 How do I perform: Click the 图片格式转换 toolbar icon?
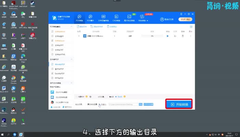(x=130, y=18)
